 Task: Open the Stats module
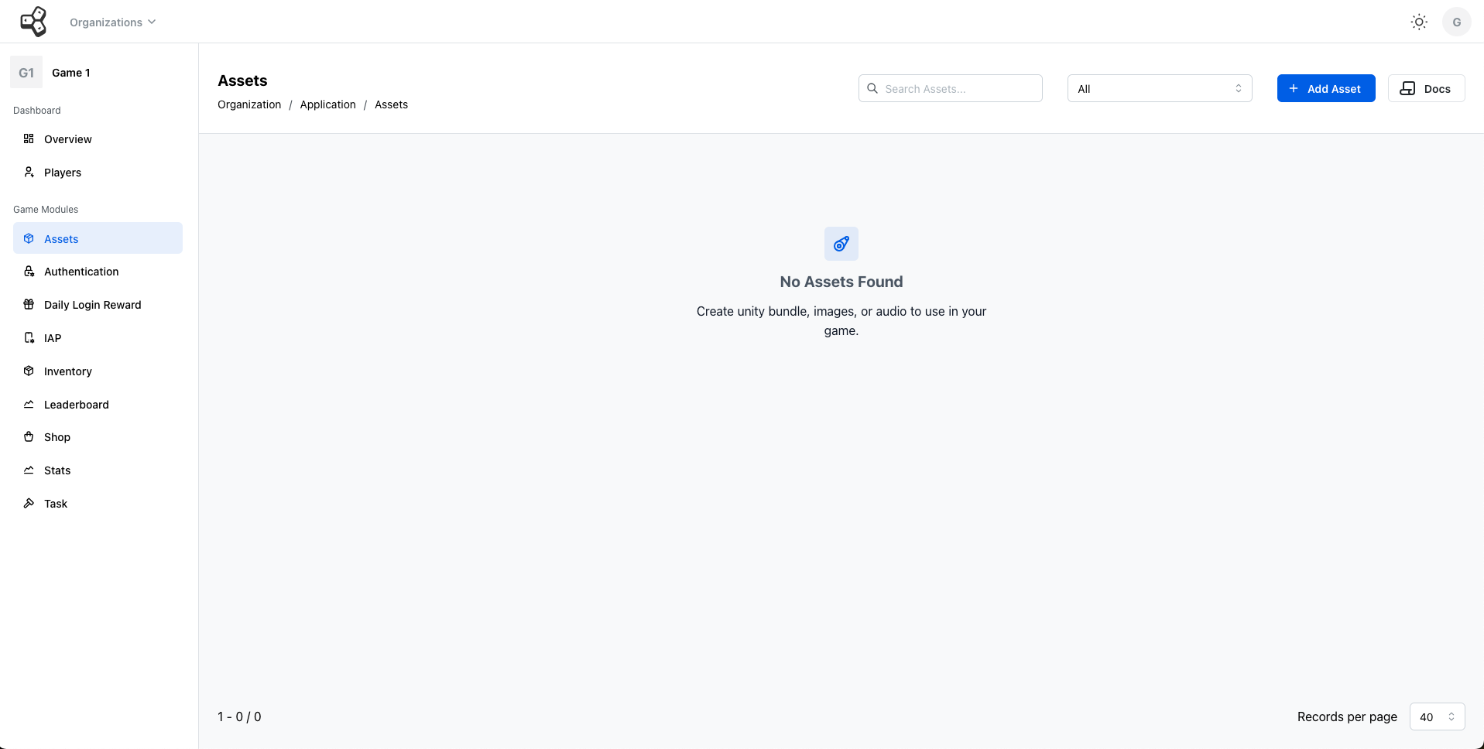98,470
